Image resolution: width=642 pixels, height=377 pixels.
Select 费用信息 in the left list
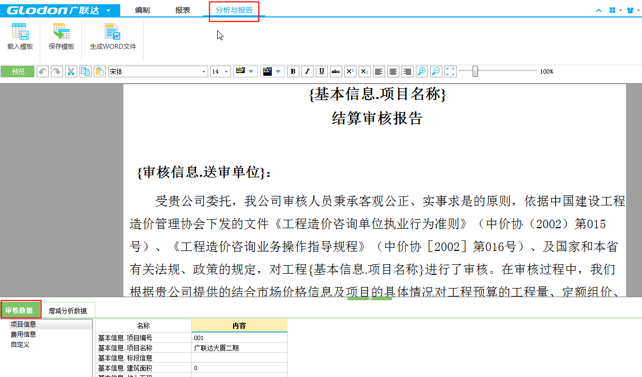pyautogui.click(x=23, y=335)
